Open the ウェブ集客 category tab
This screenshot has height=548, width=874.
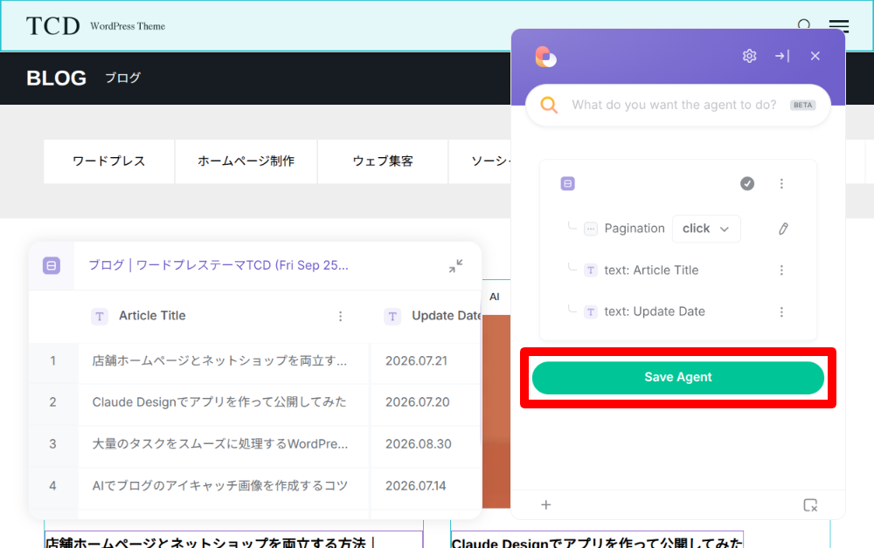tap(383, 161)
